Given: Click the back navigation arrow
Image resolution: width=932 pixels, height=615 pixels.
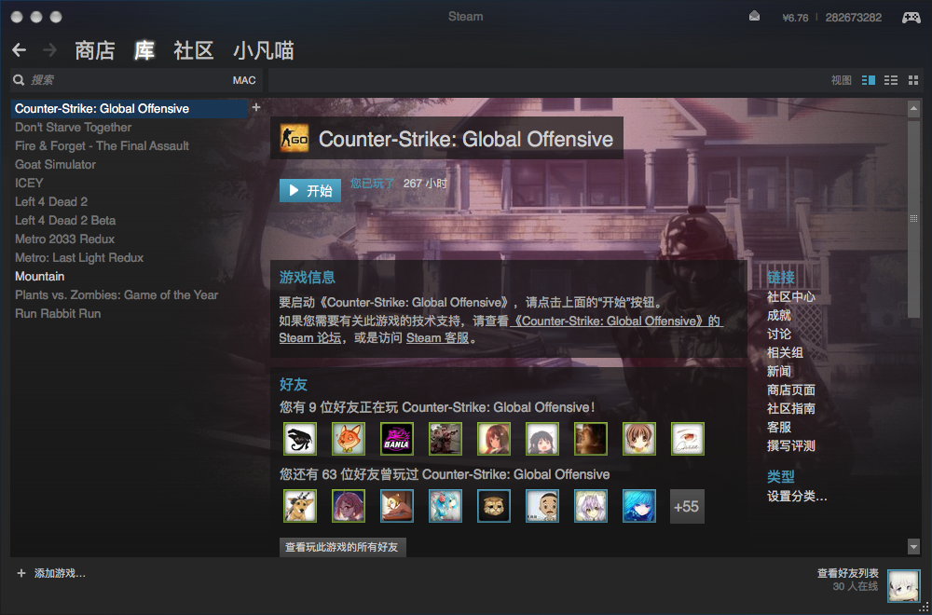Looking at the screenshot, I should (19, 50).
